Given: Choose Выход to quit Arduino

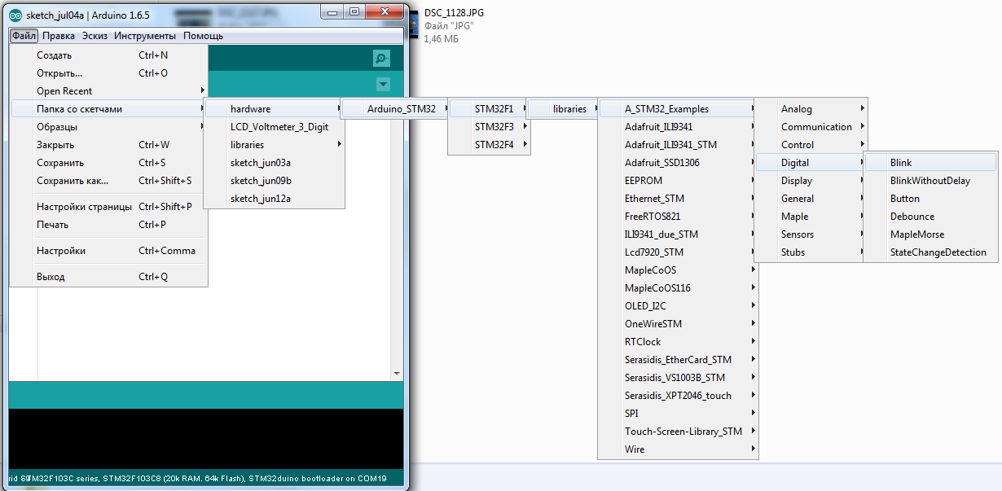Looking at the screenshot, I should coord(109,277).
